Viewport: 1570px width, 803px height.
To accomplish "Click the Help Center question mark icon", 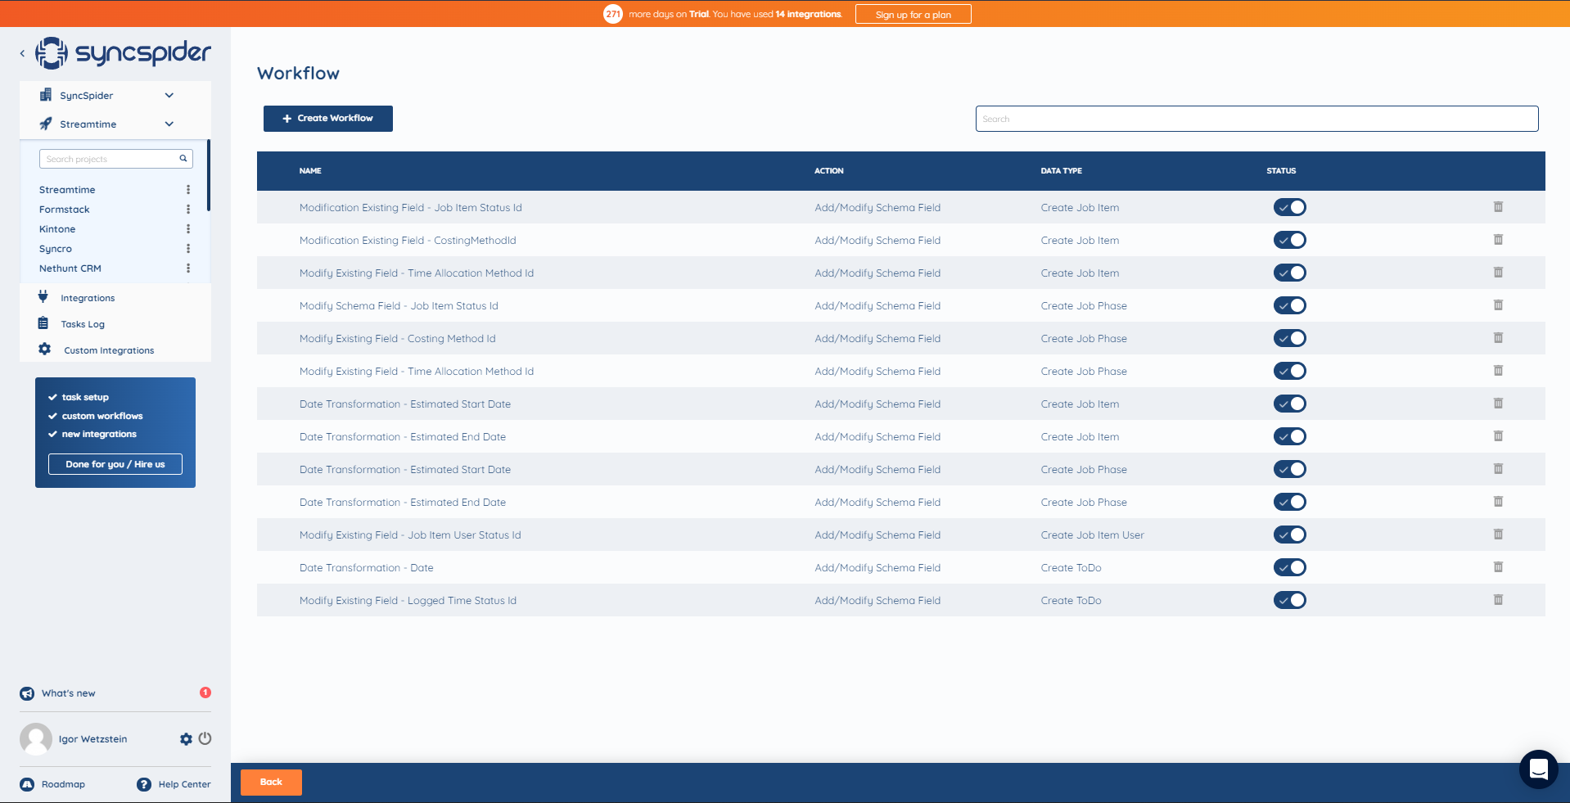I will click(144, 784).
